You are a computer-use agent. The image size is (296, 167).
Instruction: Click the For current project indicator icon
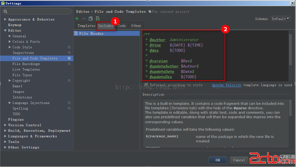coord(150,12)
